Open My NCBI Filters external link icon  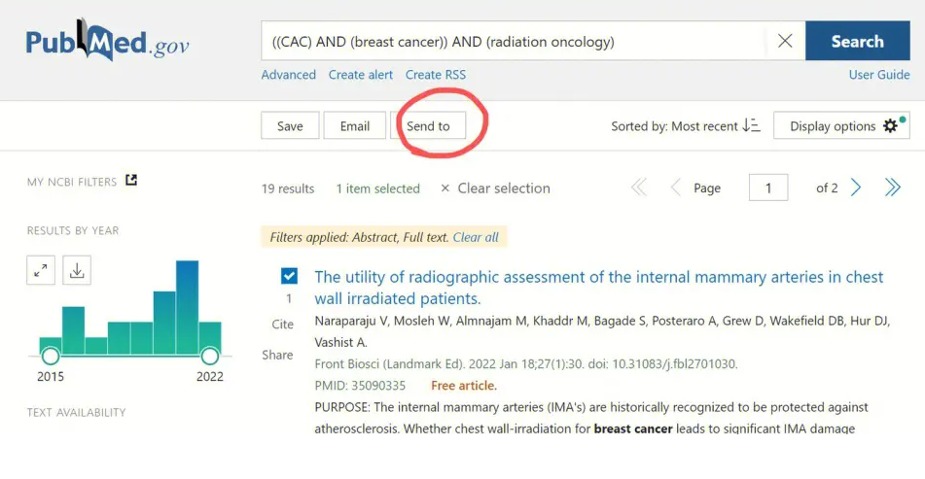click(x=132, y=181)
